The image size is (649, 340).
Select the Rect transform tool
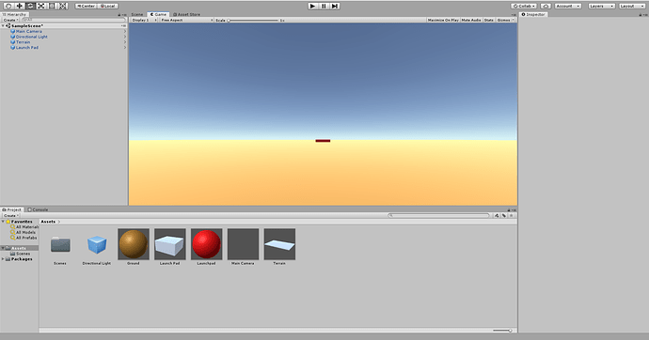[x=52, y=6]
